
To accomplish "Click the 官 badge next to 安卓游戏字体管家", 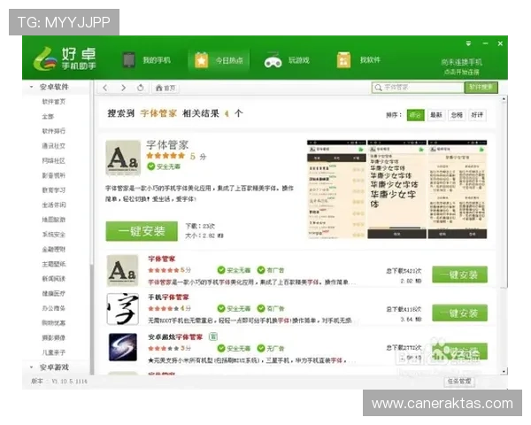I will point(213,336).
